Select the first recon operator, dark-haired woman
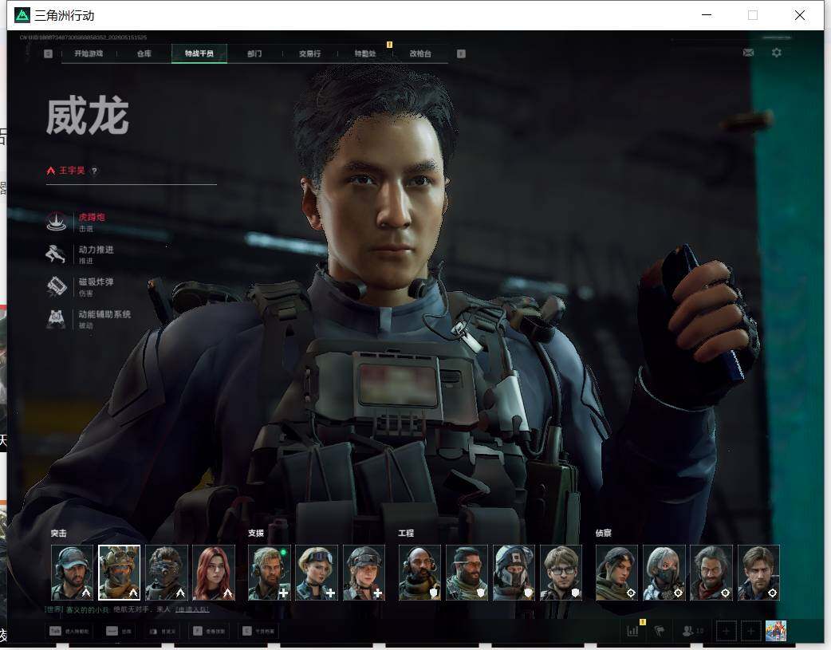 click(617, 573)
